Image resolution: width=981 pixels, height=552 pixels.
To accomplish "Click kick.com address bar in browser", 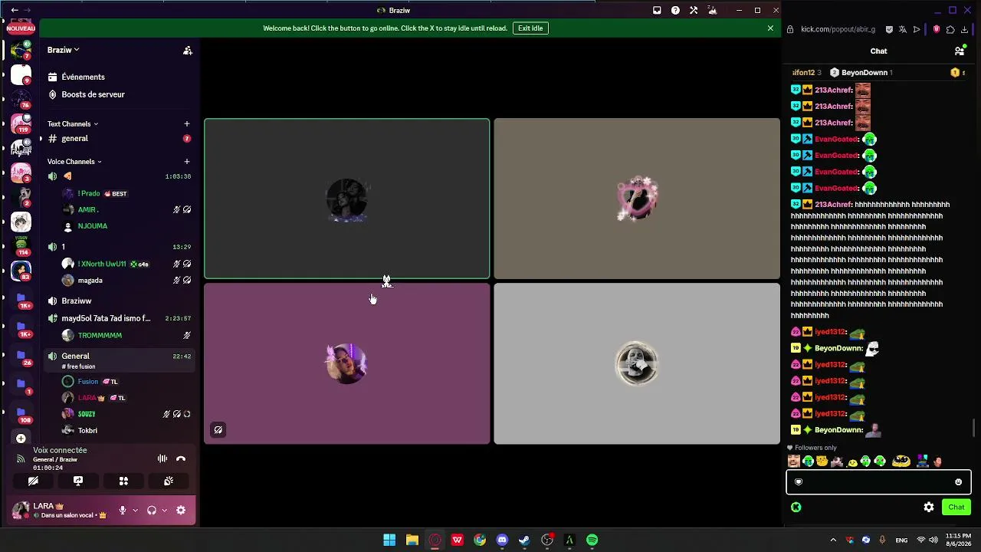I will [838, 29].
